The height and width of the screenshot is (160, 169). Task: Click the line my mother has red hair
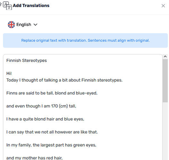[x=34, y=158]
